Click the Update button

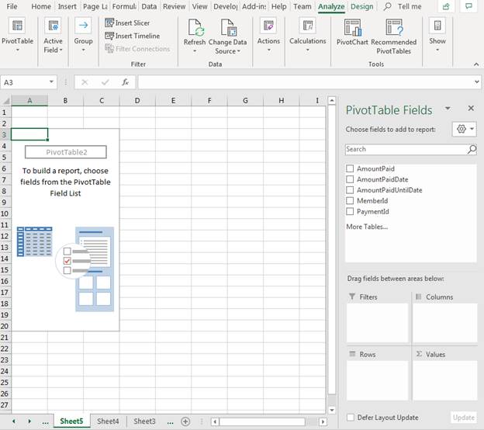click(x=463, y=418)
